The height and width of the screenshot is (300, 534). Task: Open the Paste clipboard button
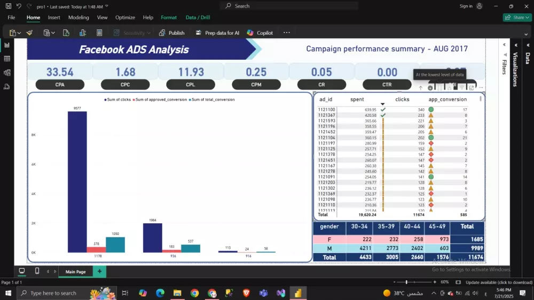(x=13, y=33)
